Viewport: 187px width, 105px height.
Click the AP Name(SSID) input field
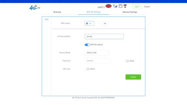pos(104,36)
